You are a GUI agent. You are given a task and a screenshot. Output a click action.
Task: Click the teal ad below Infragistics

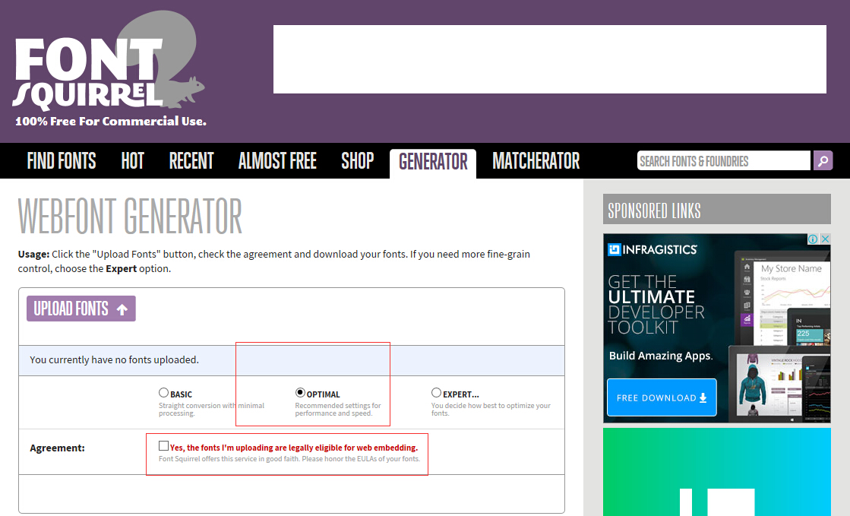716,471
